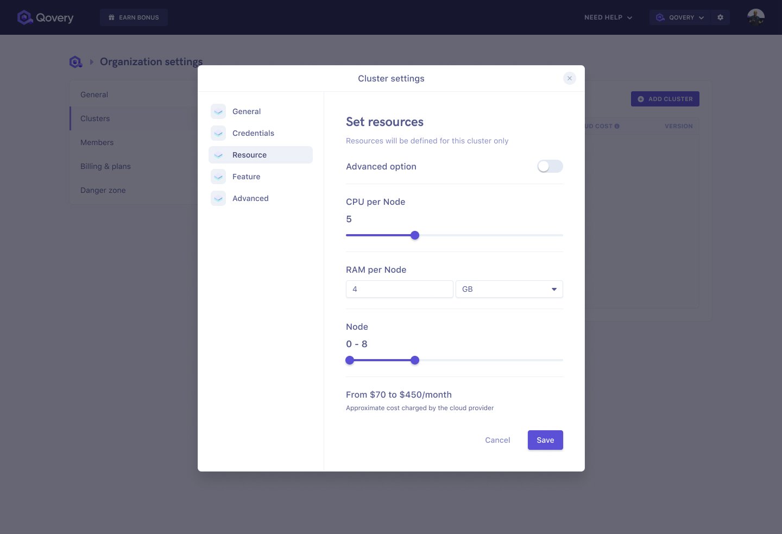Viewport: 782px width, 534px height.
Task: Open the GB unit dropdown
Action: click(509, 289)
